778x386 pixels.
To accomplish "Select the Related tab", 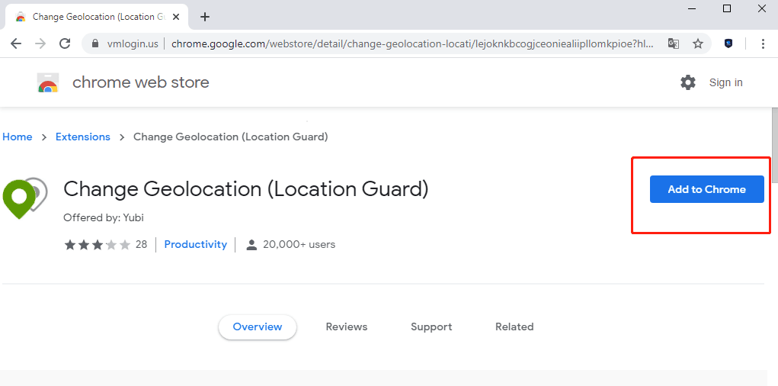I will coord(514,326).
